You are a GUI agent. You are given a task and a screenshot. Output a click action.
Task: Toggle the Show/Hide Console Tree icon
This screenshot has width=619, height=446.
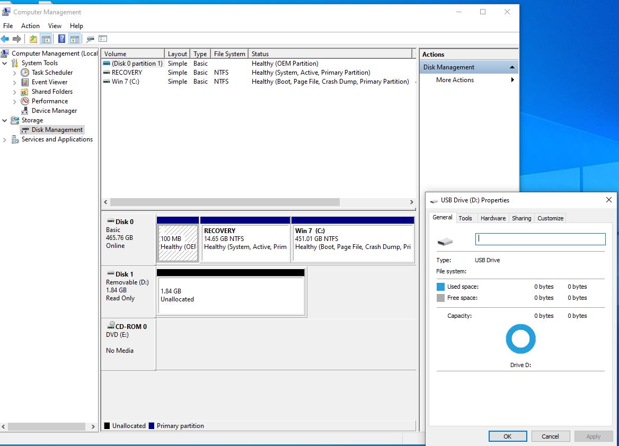coord(46,39)
